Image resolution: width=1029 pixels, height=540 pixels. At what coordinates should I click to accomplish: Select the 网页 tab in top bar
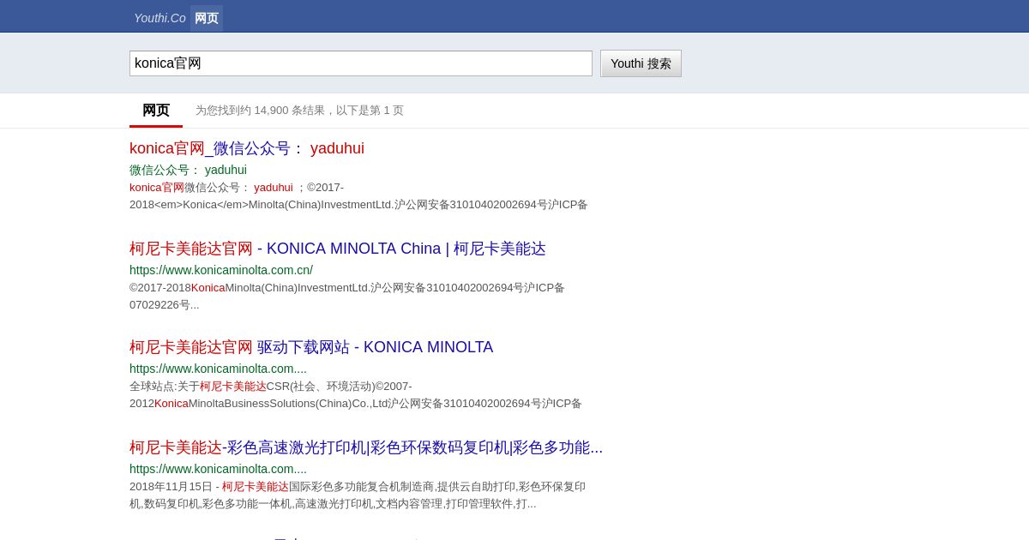click(x=207, y=18)
